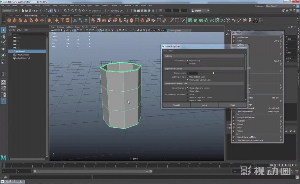
Task: Create a polygon plane from the shelf
Action: pyautogui.click(x=36, y=20)
